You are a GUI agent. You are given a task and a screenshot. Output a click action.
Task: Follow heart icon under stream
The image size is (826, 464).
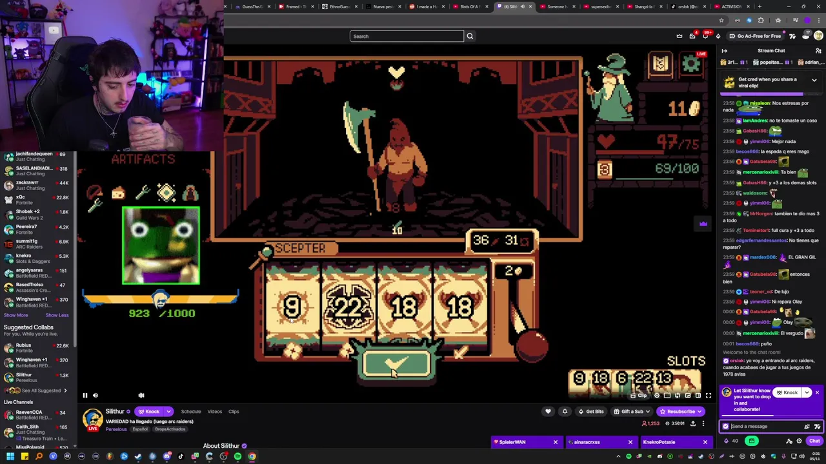[x=548, y=411]
